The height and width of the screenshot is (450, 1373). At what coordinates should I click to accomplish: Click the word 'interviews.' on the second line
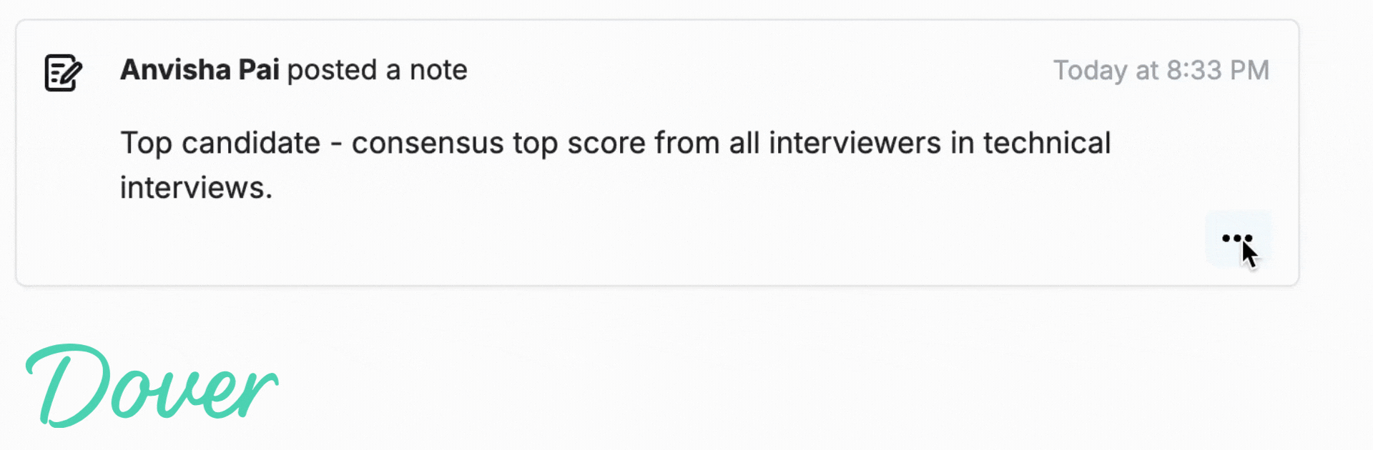(196, 188)
